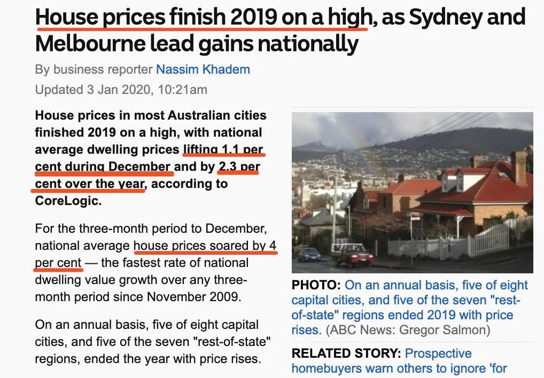544x378 pixels.
Task: Click the bold 'RELATED STORY:' label
Action: pyautogui.click(x=346, y=353)
